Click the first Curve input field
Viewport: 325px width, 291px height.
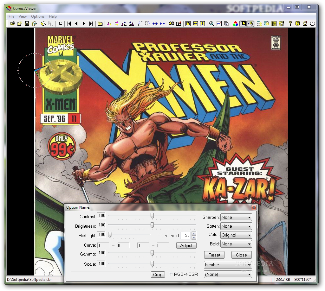pyautogui.click(x=103, y=245)
